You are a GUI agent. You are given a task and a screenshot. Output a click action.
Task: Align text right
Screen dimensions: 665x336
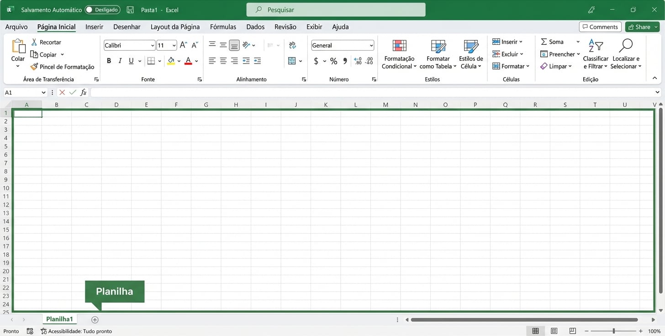(x=234, y=61)
